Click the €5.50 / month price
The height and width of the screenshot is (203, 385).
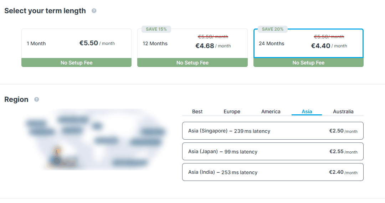pyautogui.click(x=97, y=43)
